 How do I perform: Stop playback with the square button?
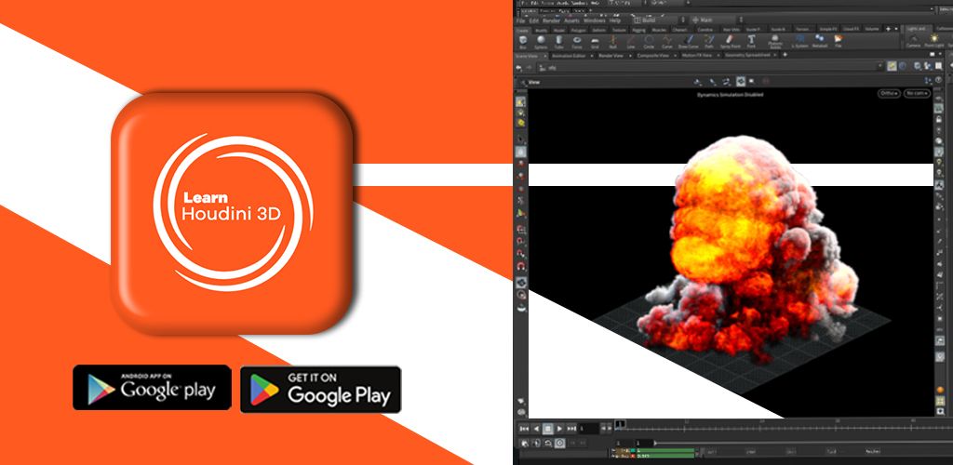click(x=547, y=429)
